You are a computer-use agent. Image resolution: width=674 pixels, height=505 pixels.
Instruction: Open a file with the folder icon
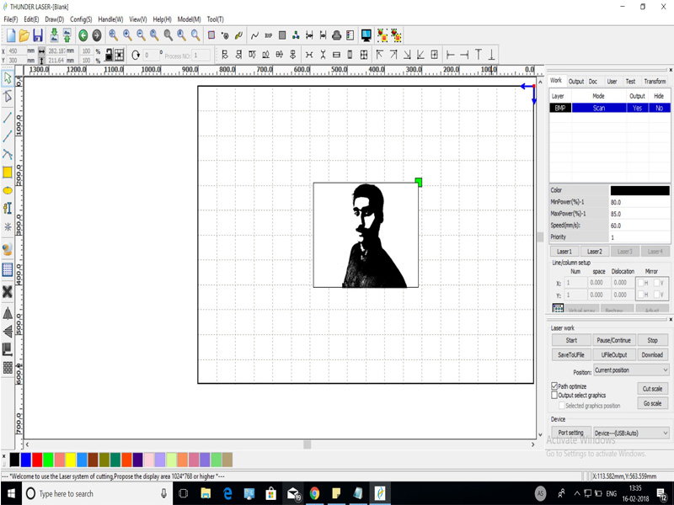pos(24,35)
